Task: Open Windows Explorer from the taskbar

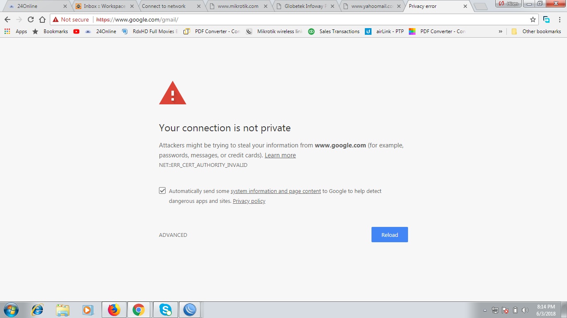Action: (63, 310)
